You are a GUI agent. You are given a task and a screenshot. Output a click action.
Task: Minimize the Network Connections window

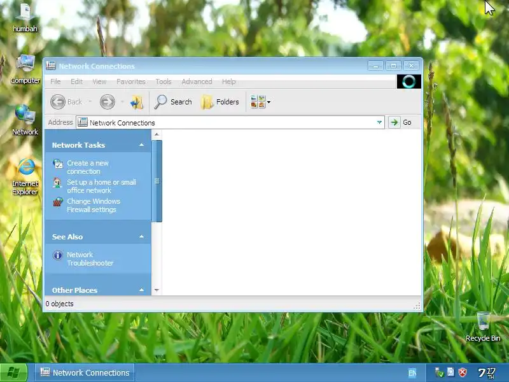pyautogui.click(x=375, y=66)
